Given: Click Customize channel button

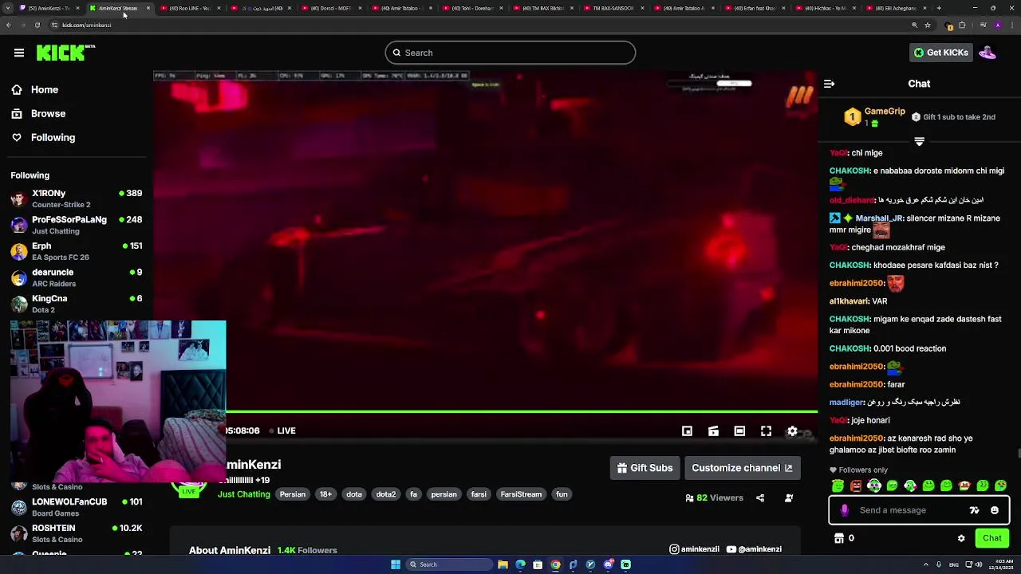Looking at the screenshot, I should (742, 468).
